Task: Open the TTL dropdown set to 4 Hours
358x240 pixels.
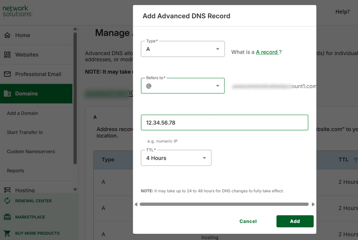Action: (176, 158)
